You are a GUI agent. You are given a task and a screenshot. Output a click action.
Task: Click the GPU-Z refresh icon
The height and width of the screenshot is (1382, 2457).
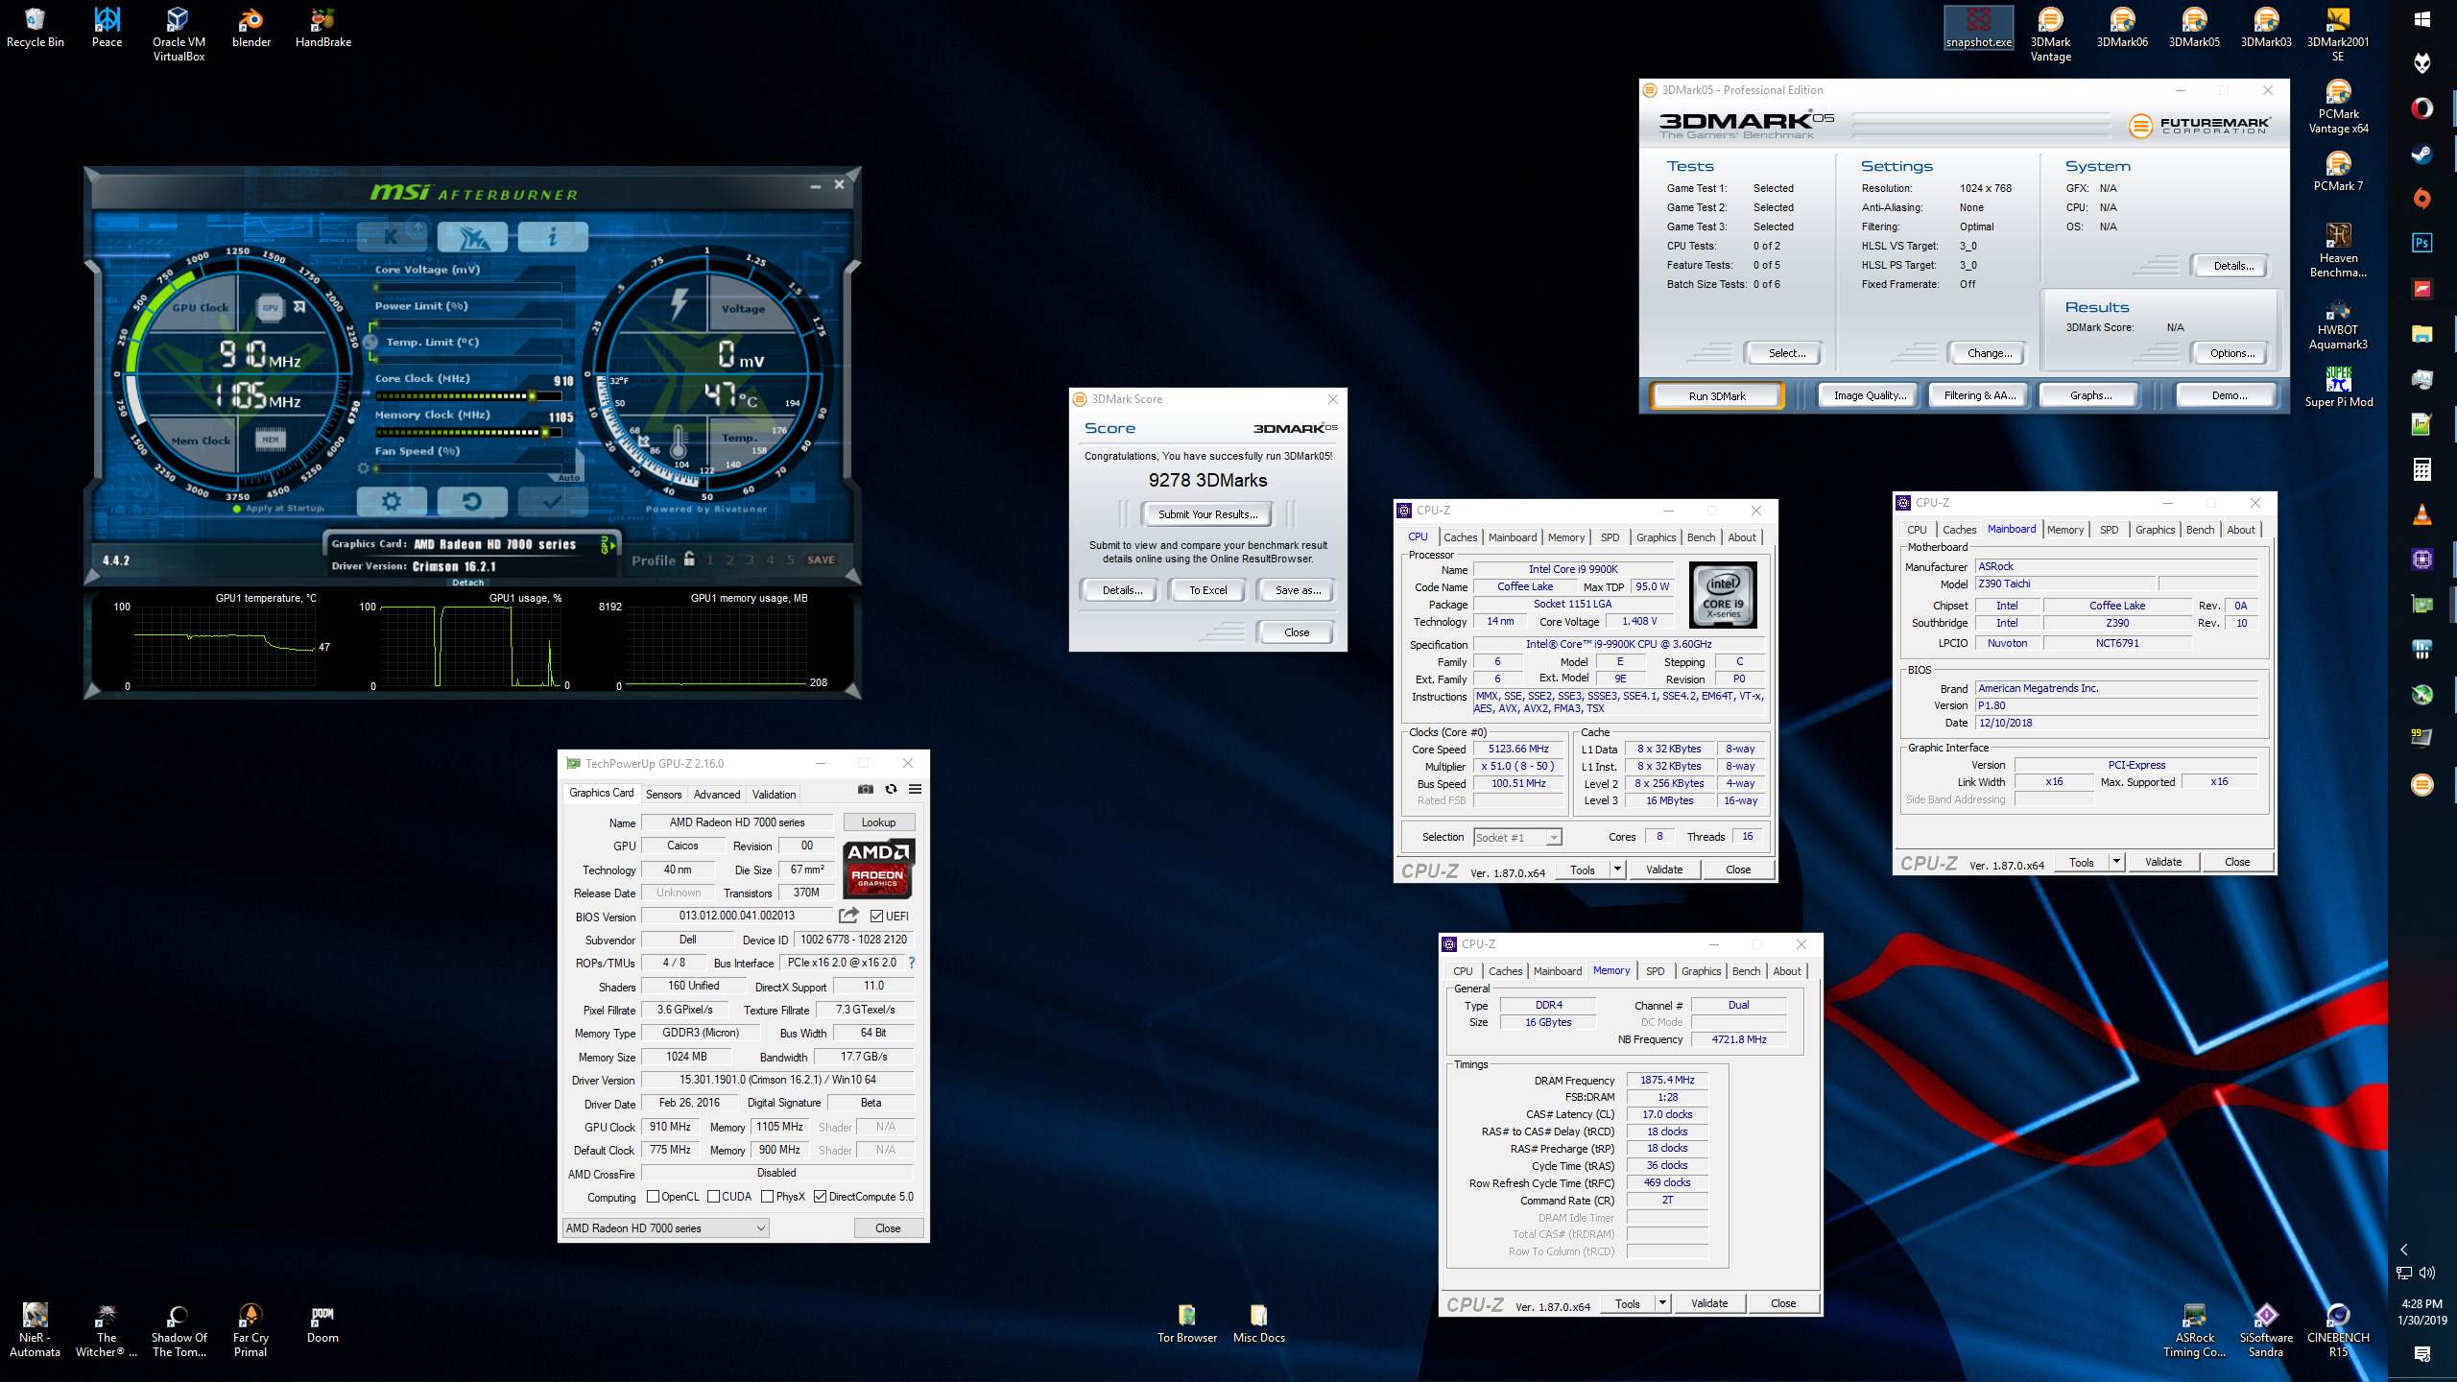pyautogui.click(x=891, y=789)
